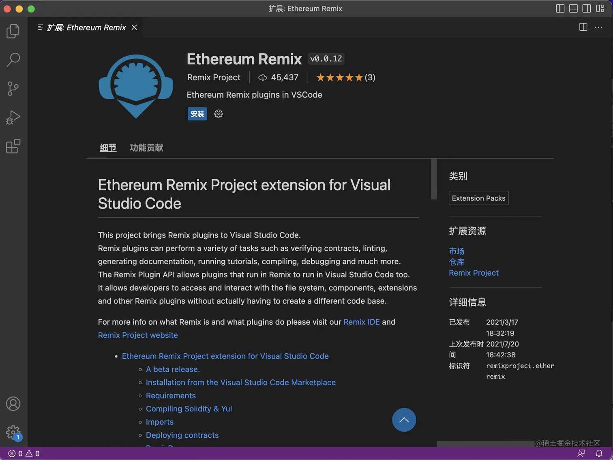Toggle primary sidebar layout icon in title bar
Image resolution: width=613 pixels, height=460 pixels.
pyautogui.click(x=560, y=9)
